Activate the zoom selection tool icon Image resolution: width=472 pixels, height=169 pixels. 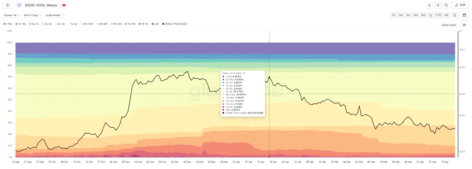pyautogui.click(x=454, y=15)
